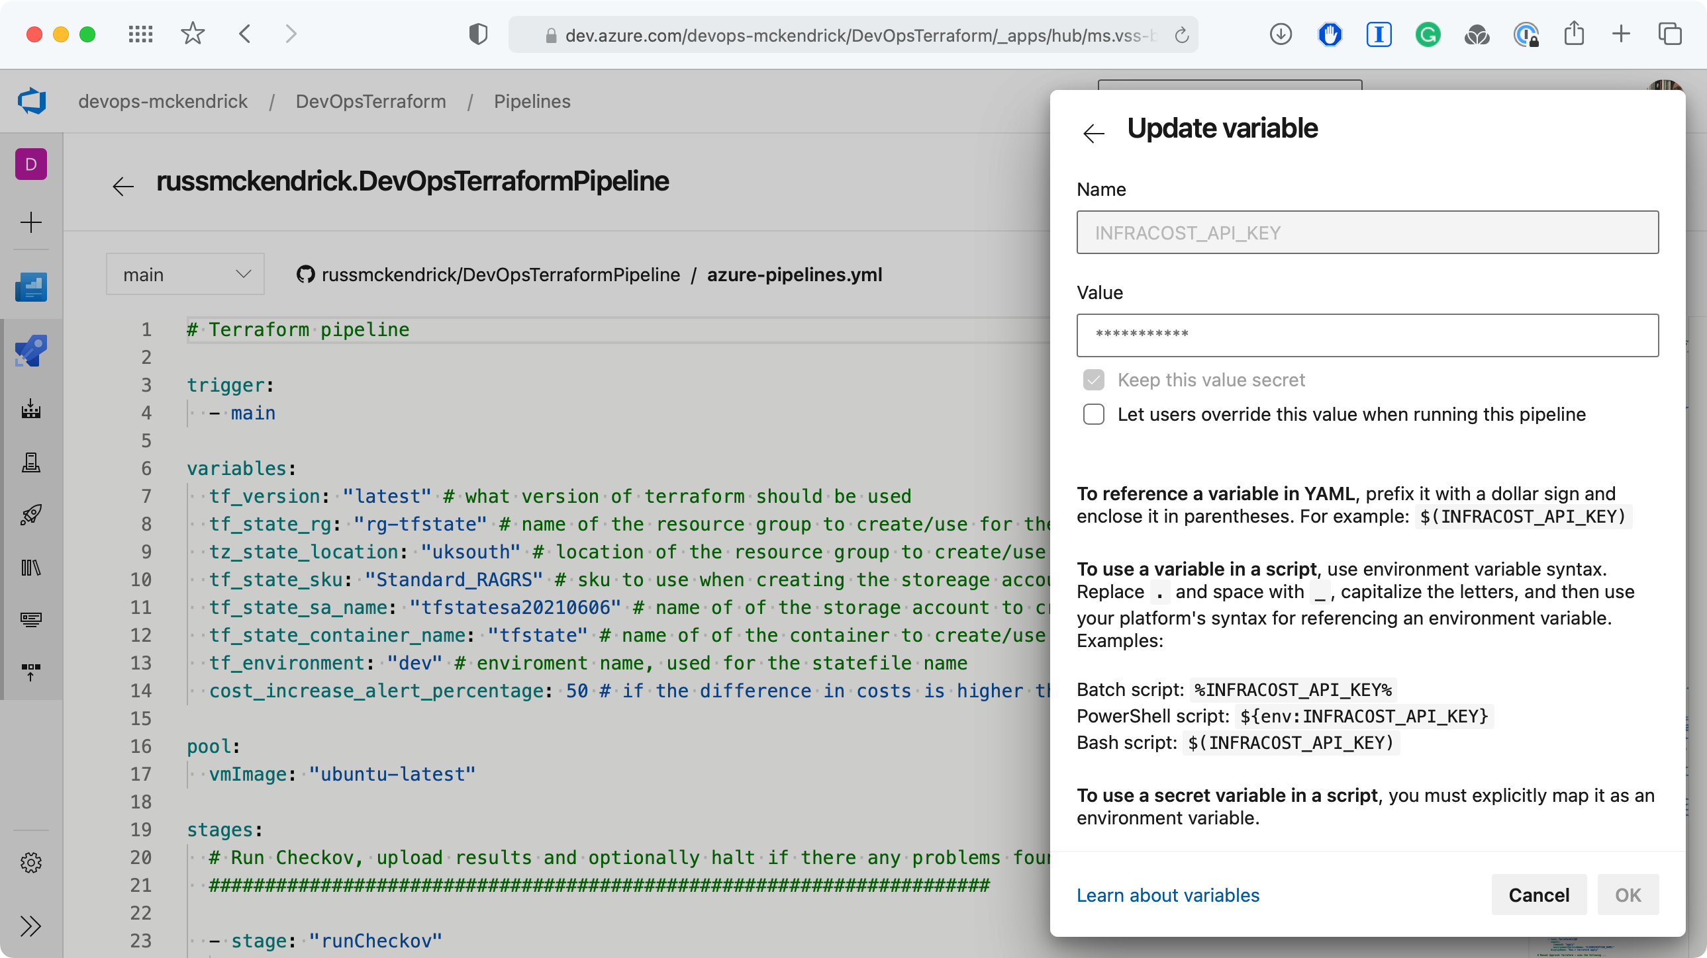This screenshot has height=958, width=1707.
Task: Click 'pool:' line in editor
Action: coord(213,746)
